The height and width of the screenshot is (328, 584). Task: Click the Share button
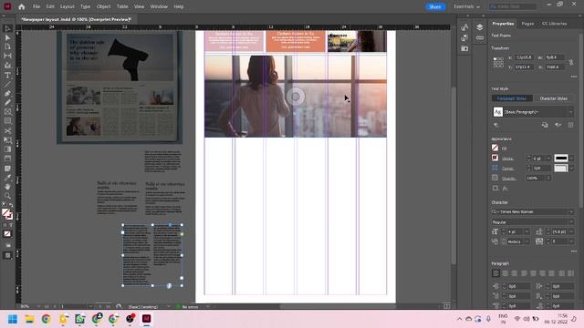coord(435,6)
